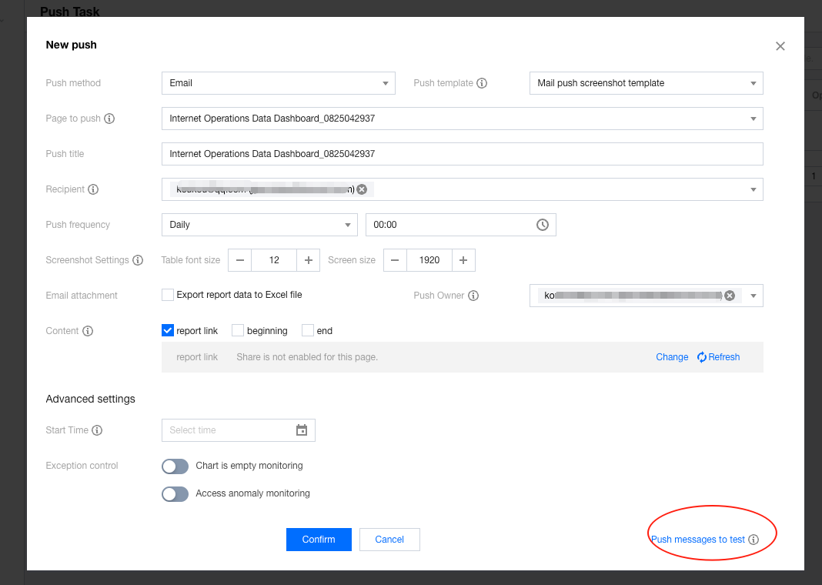Click the Confirm button
The image size is (822, 585).
[x=319, y=540]
